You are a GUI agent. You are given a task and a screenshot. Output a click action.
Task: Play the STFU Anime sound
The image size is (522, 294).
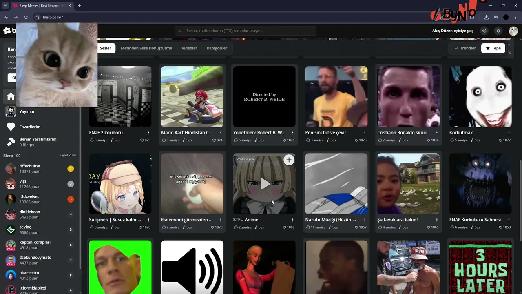[x=264, y=184]
